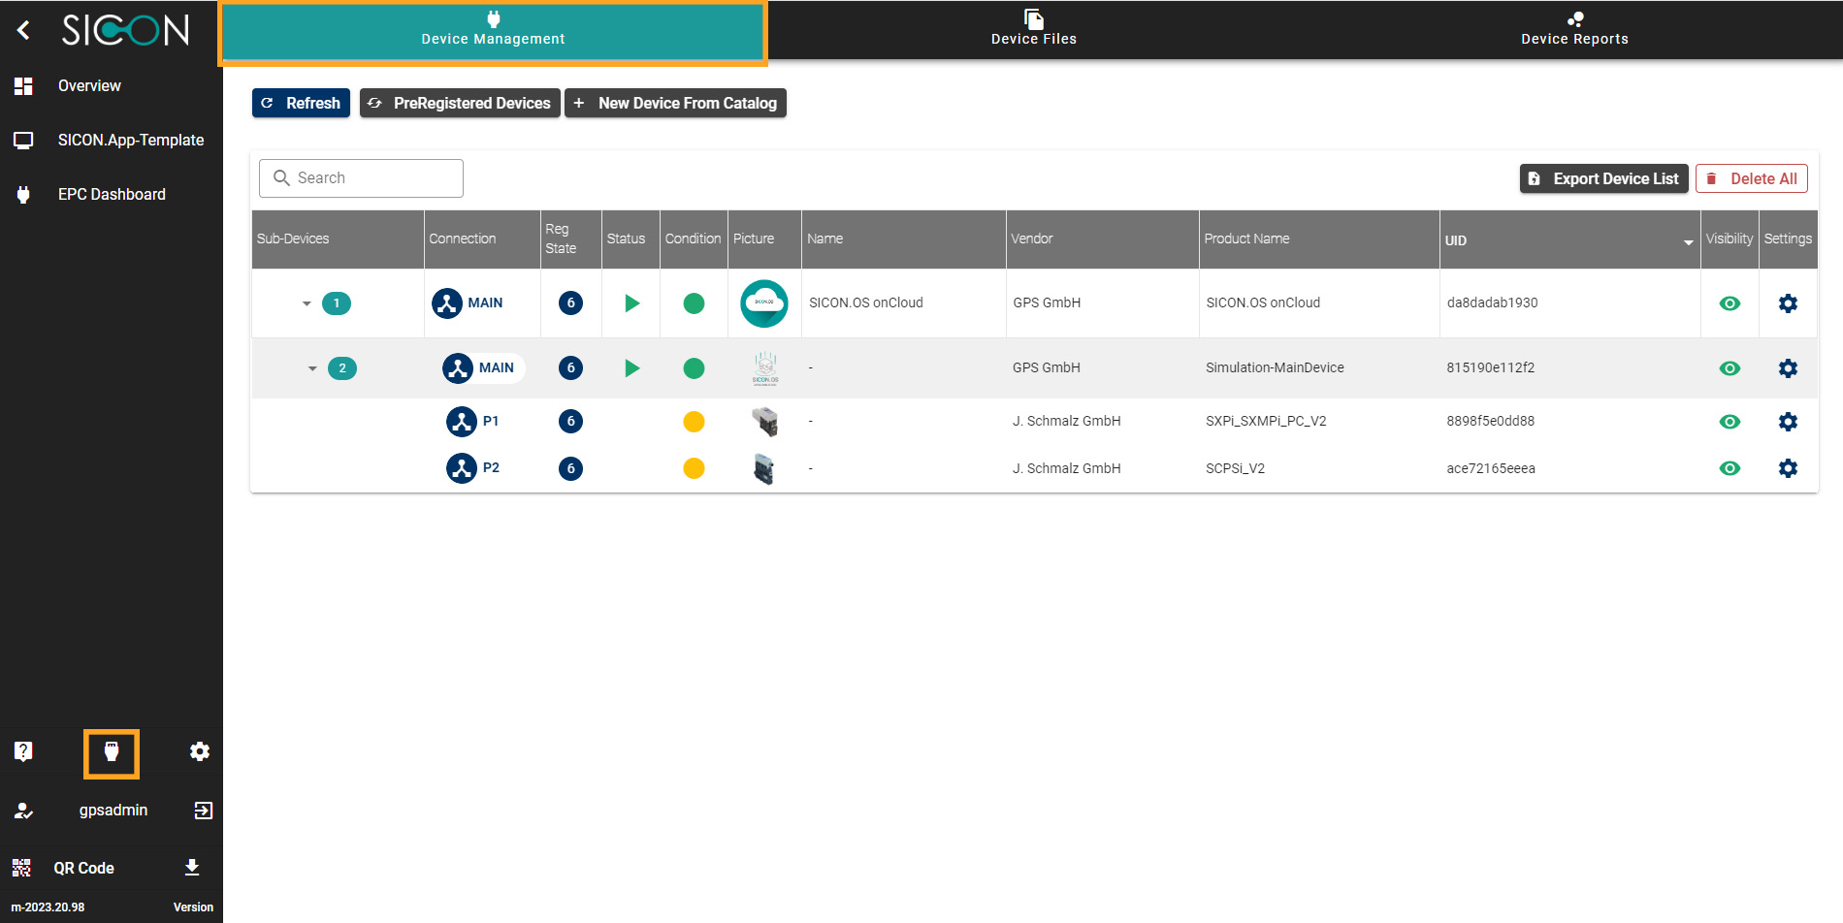Click the back arrow next to SICON logo
This screenshot has width=1843, height=923.
pos(24,31)
